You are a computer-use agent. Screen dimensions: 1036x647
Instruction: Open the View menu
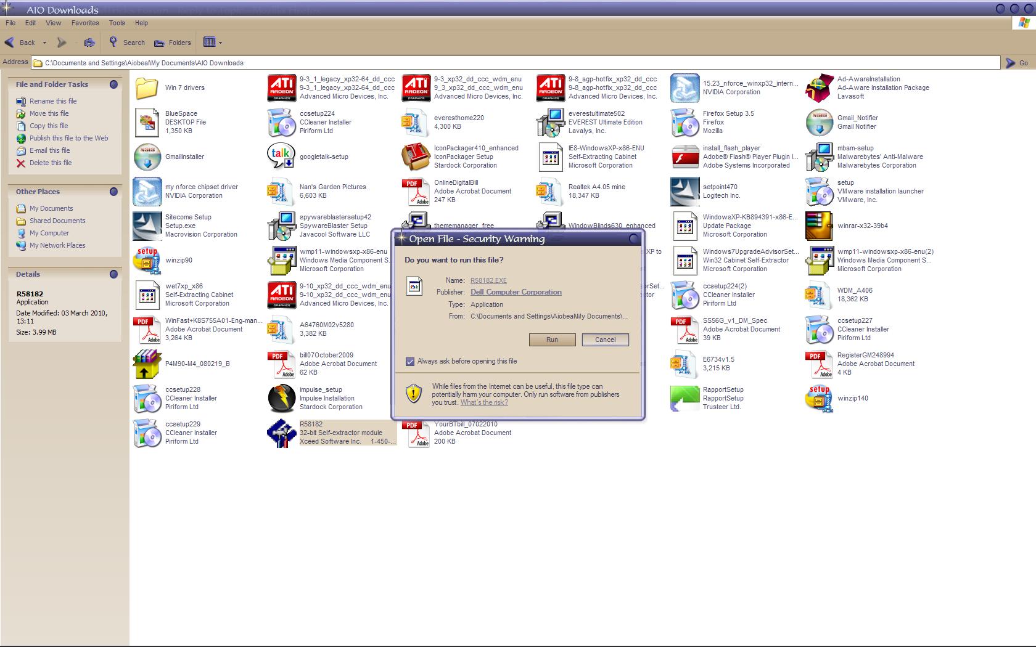pyautogui.click(x=54, y=23)
